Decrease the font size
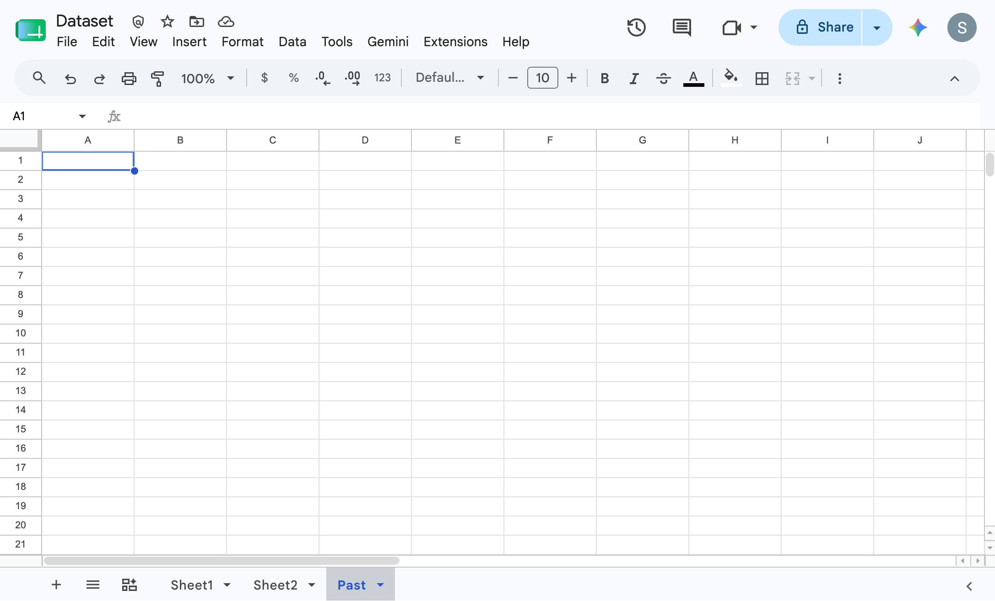 pos(513,78)
